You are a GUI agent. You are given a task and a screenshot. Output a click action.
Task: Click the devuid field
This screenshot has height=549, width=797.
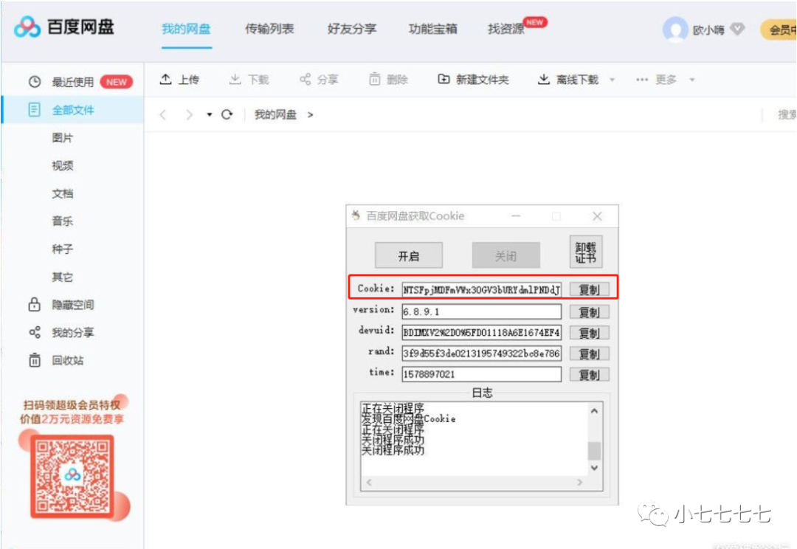pyautogui.click(x=481, y=333)
